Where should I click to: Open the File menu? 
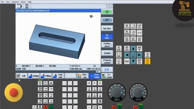(2, 2)
